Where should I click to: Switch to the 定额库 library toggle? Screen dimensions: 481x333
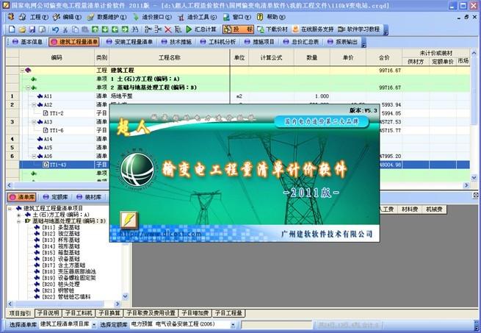55,197
